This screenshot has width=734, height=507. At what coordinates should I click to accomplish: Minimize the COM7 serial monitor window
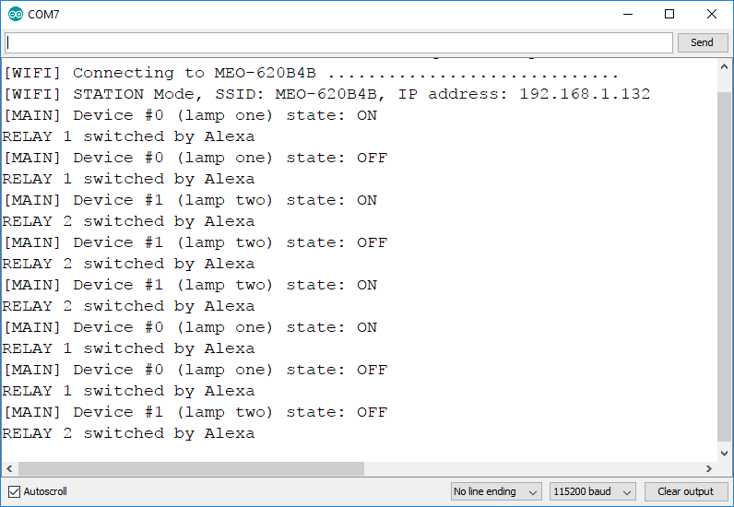click(x=627, y=14)
